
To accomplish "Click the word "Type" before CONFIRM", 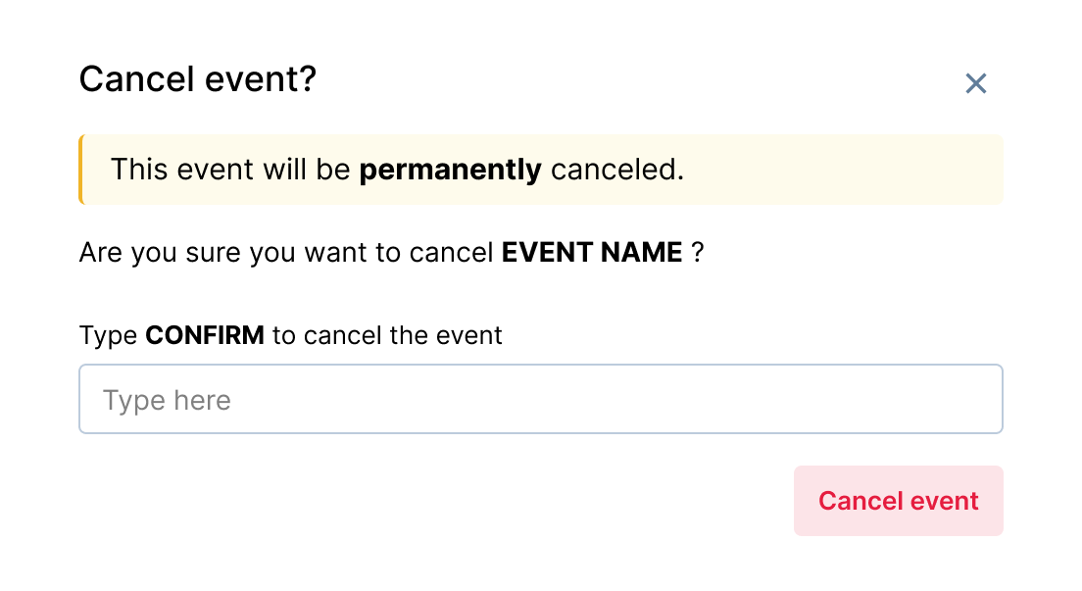I will (x=108, y=335).
